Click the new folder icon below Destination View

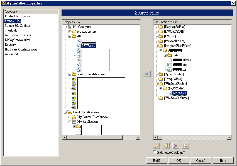click(156, 146)
